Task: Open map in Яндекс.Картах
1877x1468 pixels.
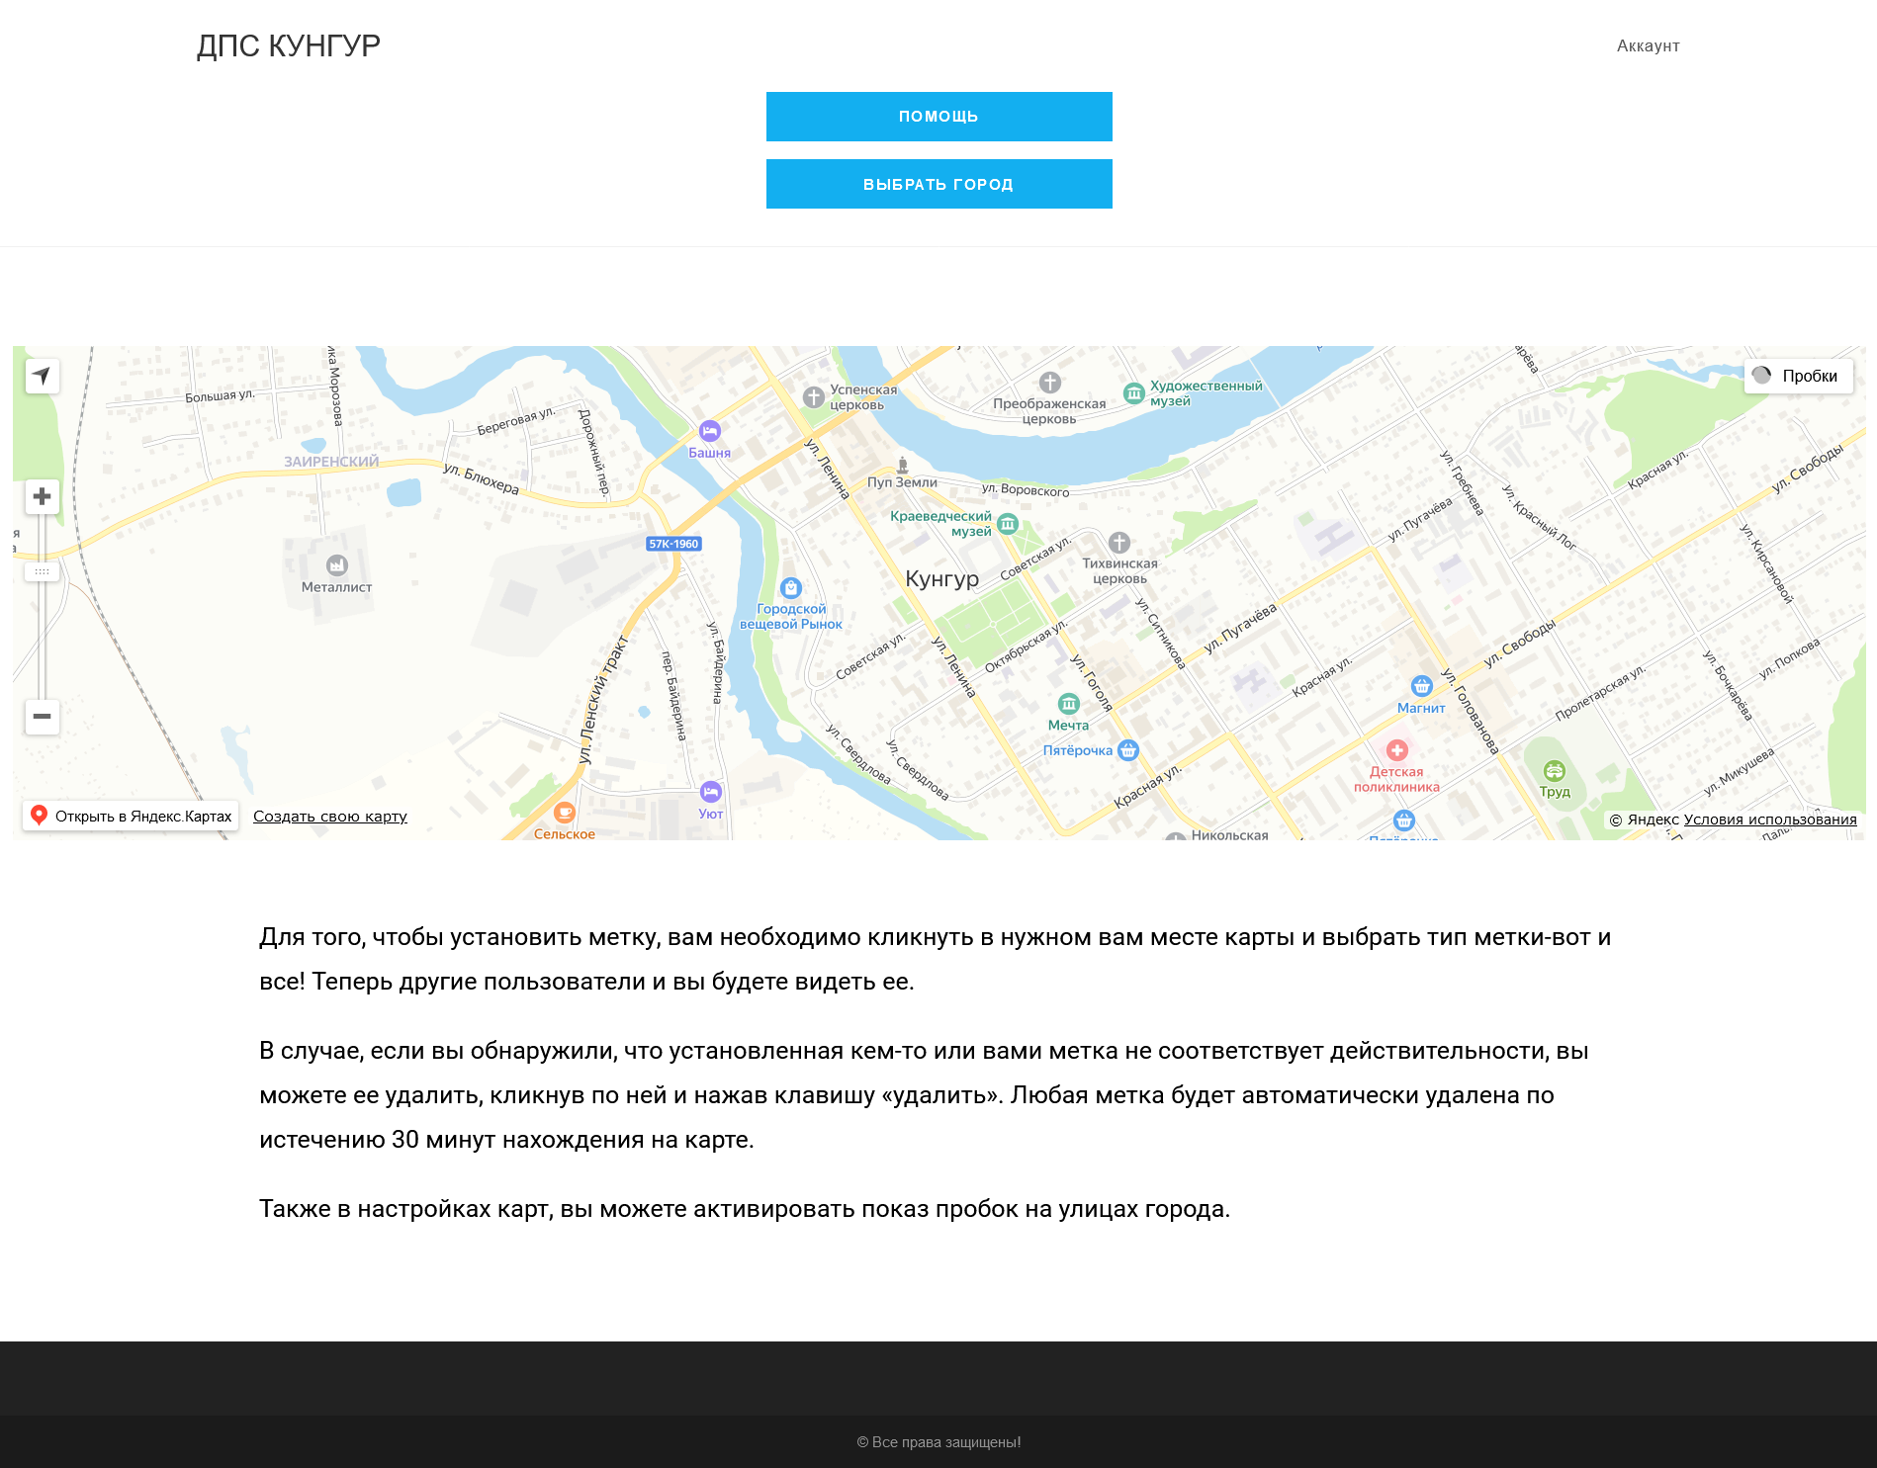Action: pyautogui.click(x=131, y=816)
